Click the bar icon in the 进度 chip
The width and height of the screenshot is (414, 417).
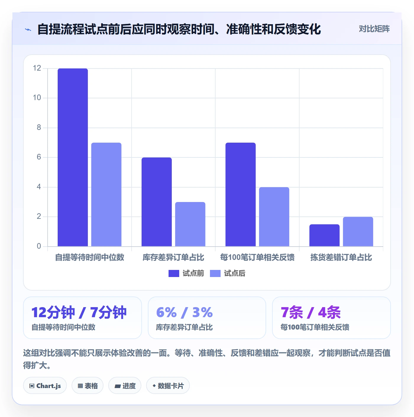coord(118,386)
